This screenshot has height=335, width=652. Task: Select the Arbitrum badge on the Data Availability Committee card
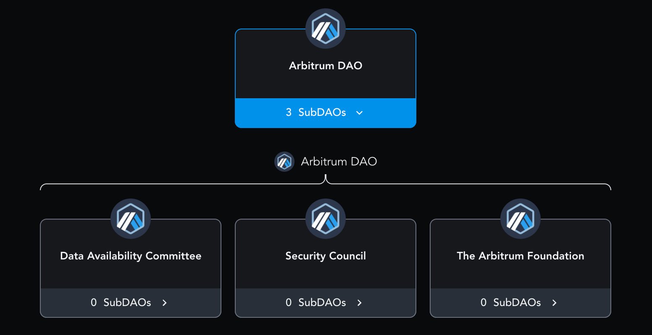click(131, 218)
